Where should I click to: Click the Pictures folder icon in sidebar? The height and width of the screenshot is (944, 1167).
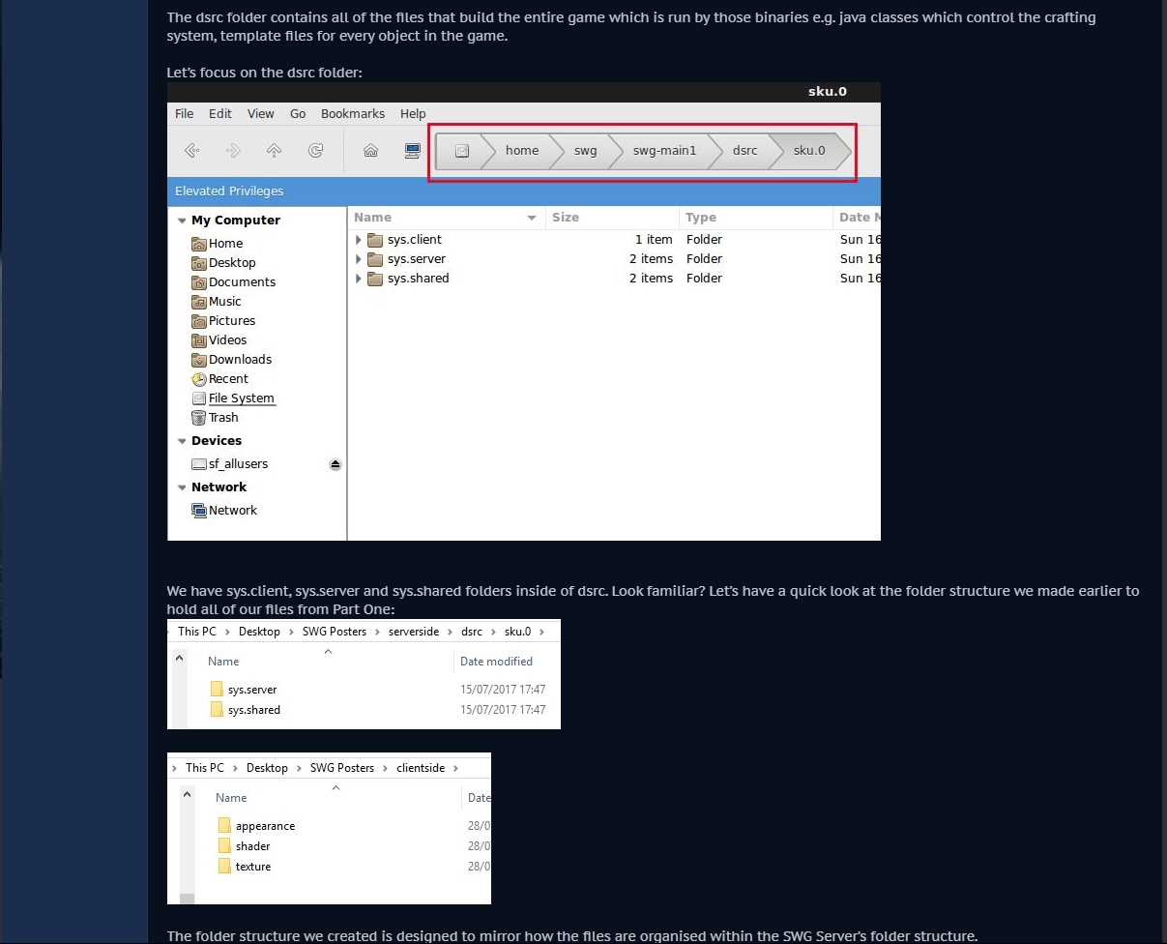[199, 321]
